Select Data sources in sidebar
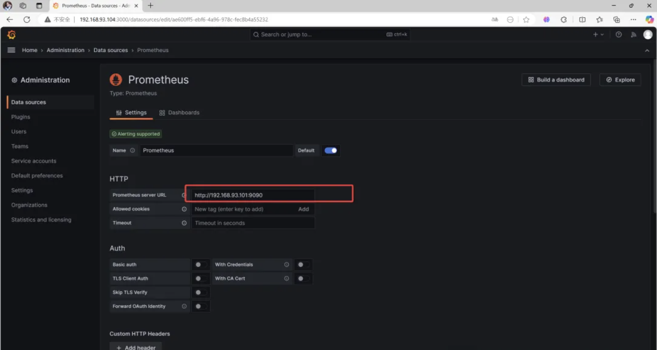 tap(51, 102)
